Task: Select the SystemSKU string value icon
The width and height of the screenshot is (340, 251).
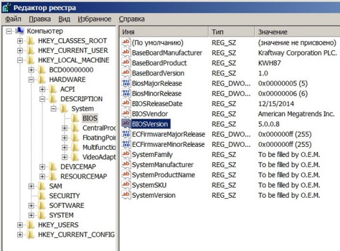Action: [126, 185]
